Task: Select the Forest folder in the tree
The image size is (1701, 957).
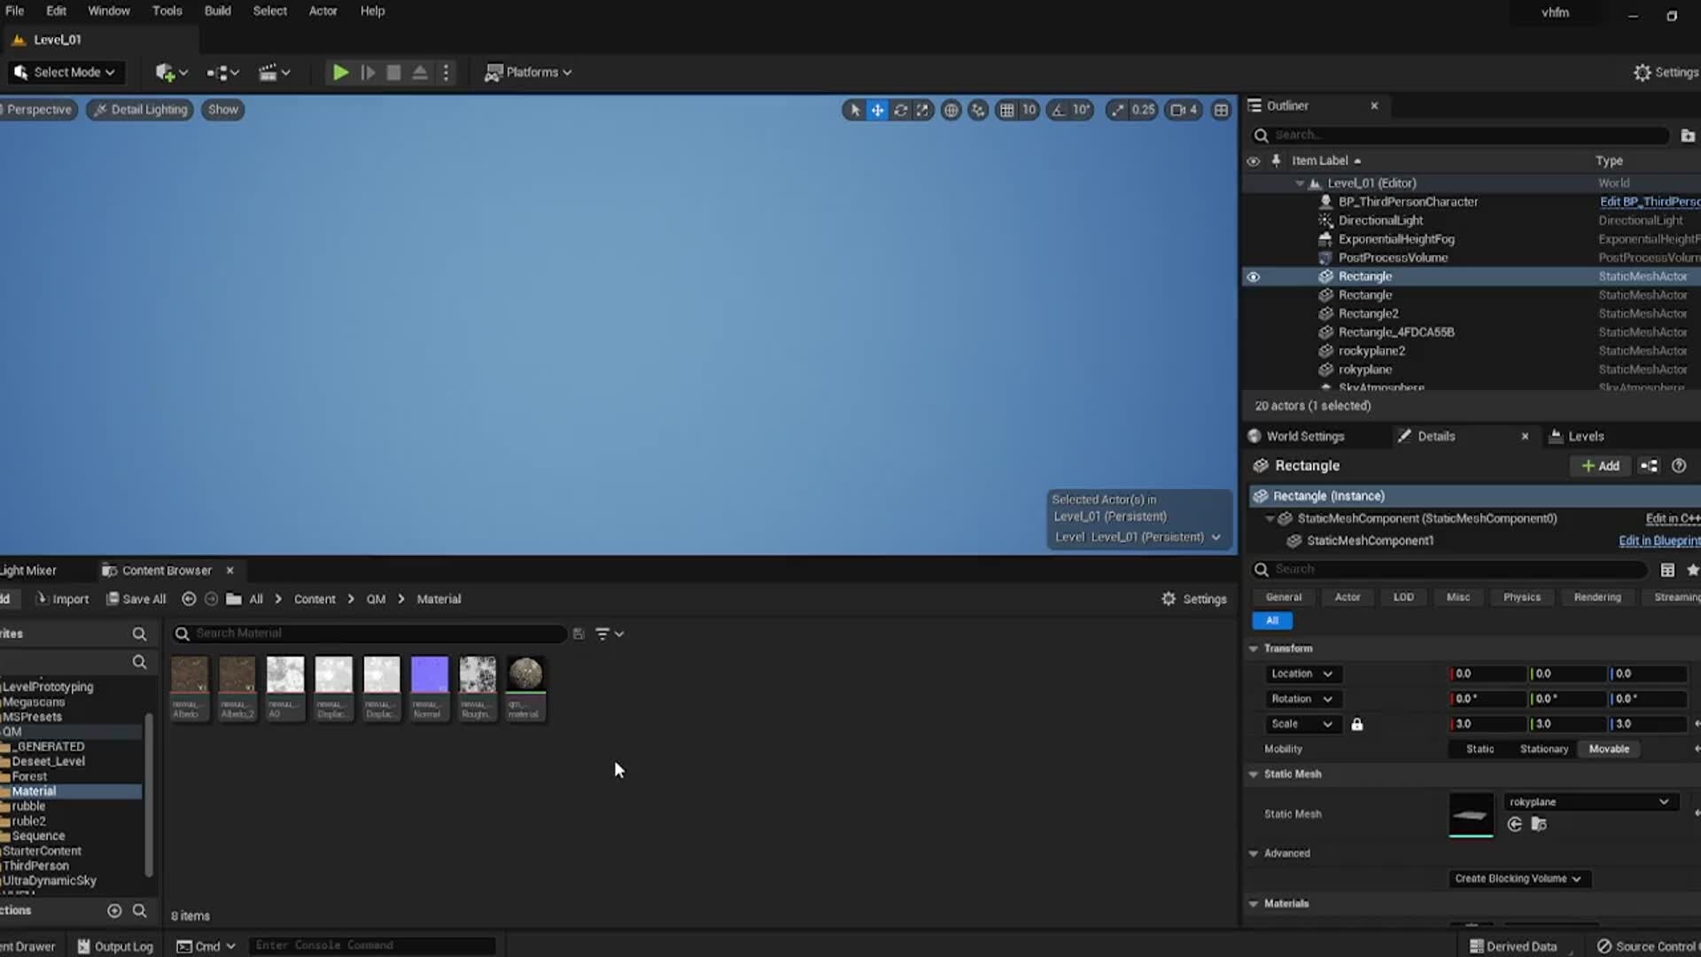Action: tap(29, 776)
